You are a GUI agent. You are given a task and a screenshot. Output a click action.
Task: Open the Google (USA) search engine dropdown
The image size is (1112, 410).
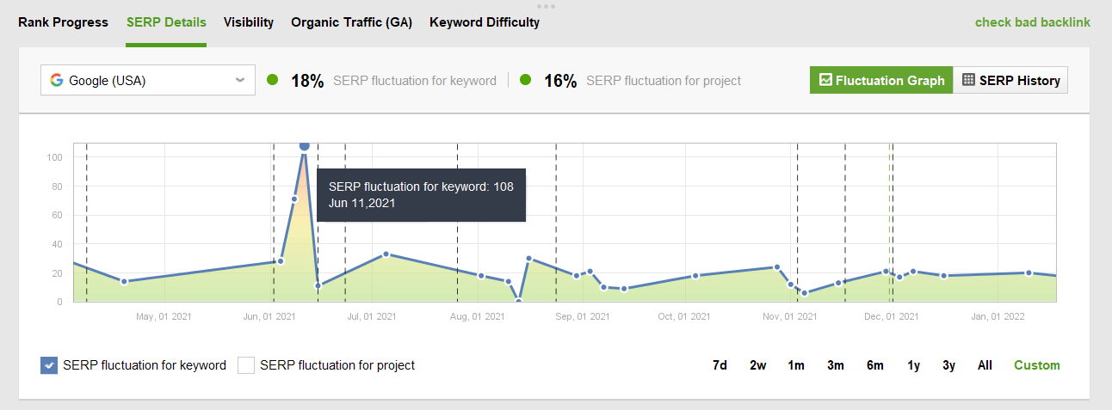pos(148,81)
